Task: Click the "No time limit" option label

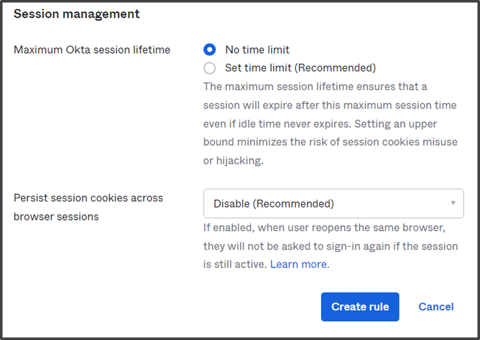Action: (257, 49)
